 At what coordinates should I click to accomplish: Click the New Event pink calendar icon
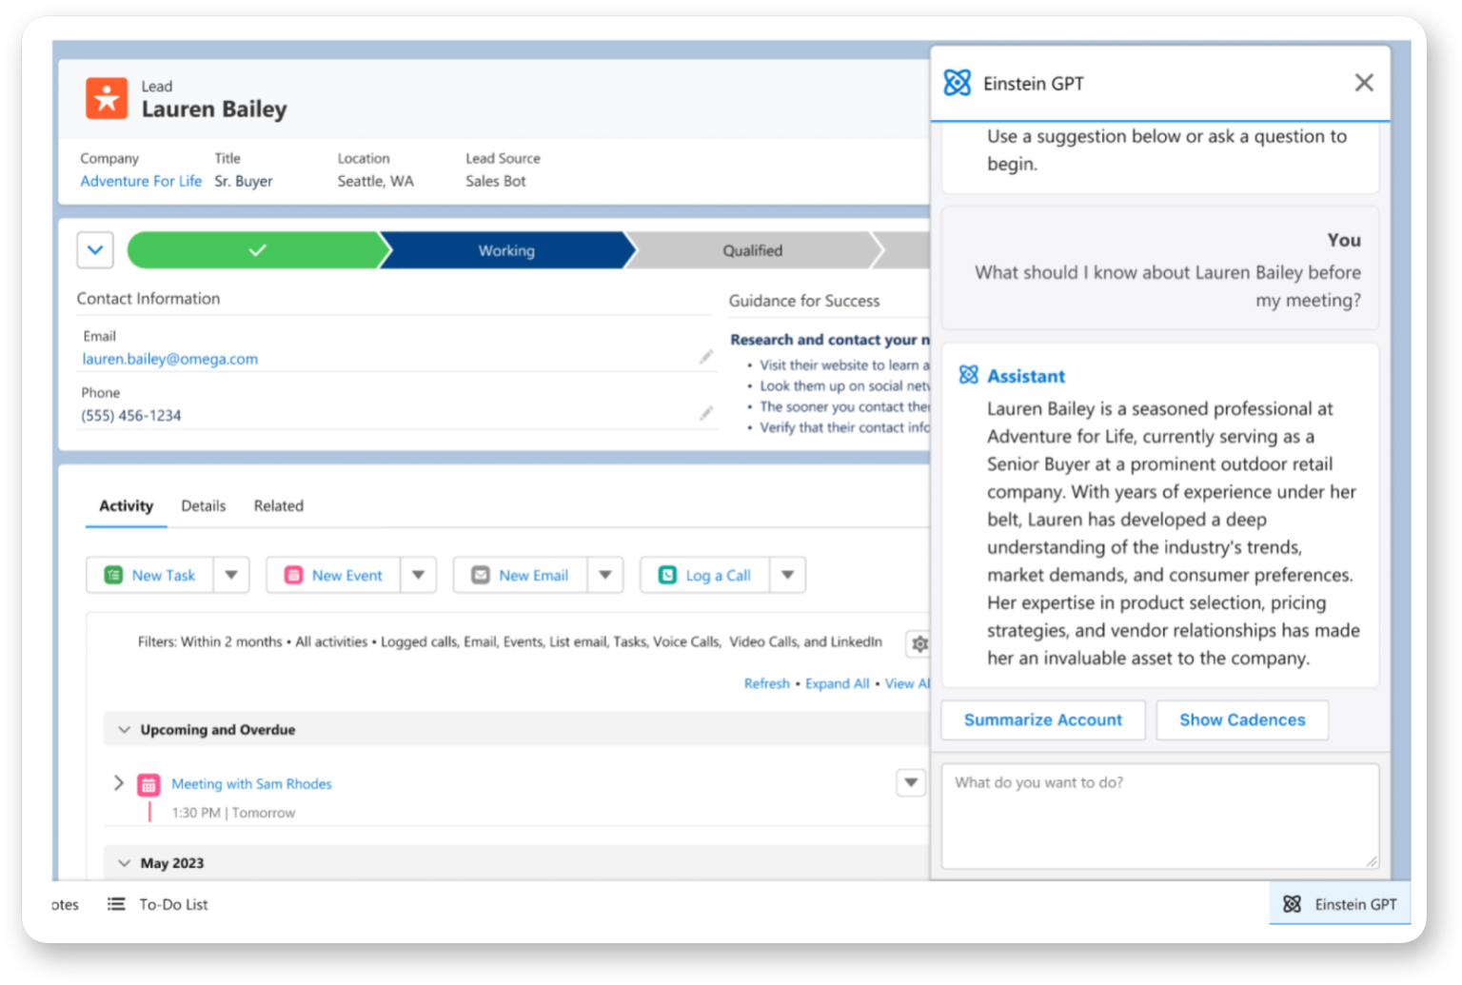tap(293, 575)
